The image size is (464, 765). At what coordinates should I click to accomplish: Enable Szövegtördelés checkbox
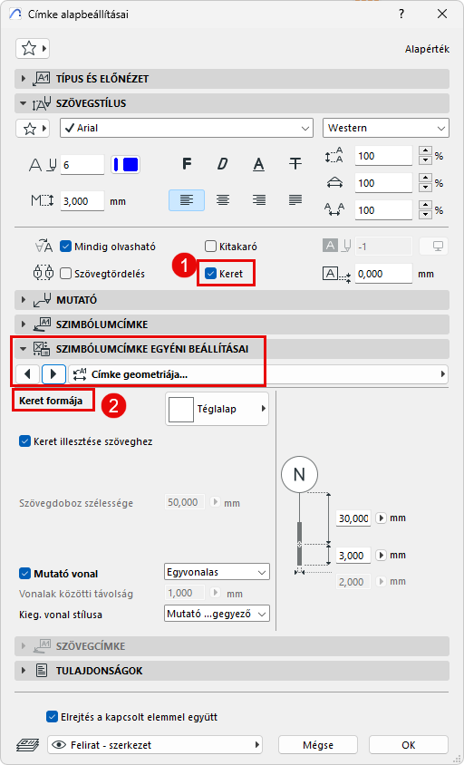click(x=66, y=274)
